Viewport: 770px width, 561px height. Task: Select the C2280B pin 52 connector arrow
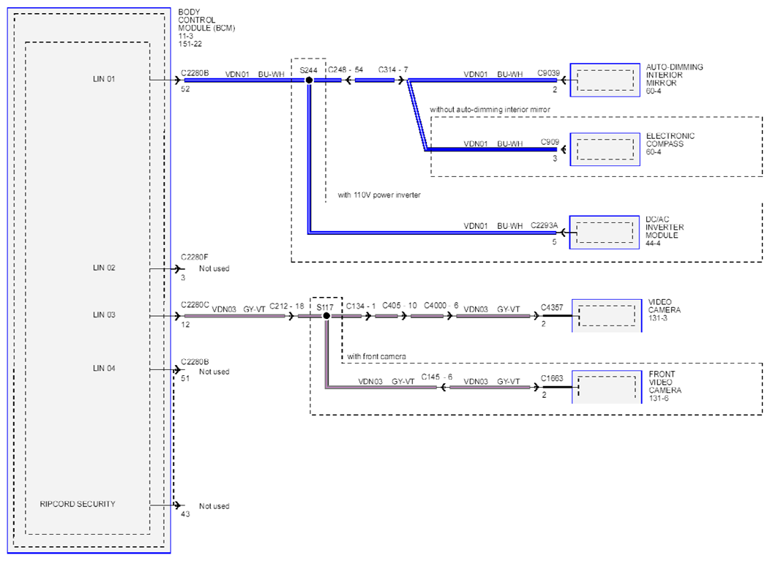[x=177, y=80]
